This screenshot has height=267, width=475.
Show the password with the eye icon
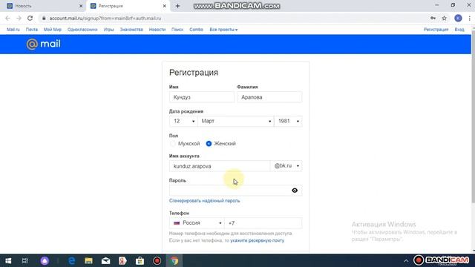[x=295, y=191]
